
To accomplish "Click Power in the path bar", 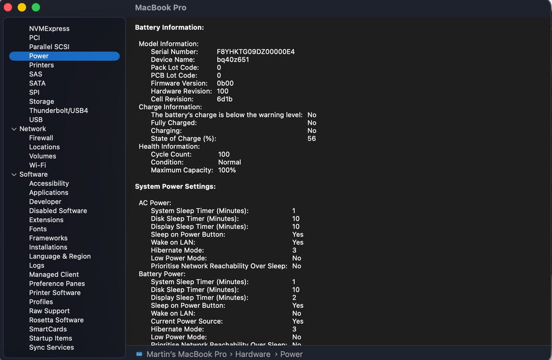I will click(x=292, y=354).
